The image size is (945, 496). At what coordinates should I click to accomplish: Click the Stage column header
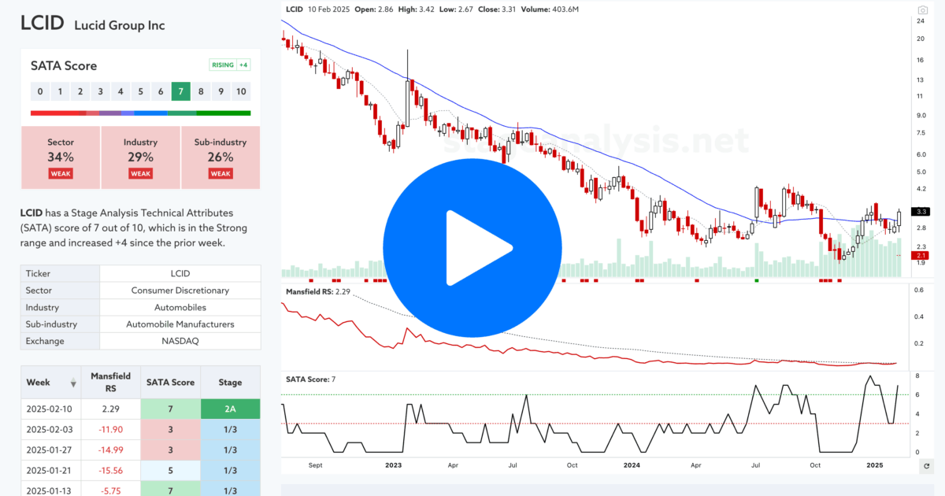coord(231,383)
